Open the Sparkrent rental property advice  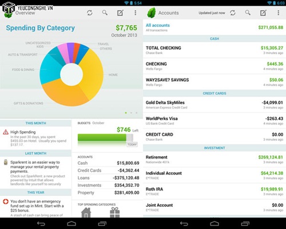click(x=35, y=173)
